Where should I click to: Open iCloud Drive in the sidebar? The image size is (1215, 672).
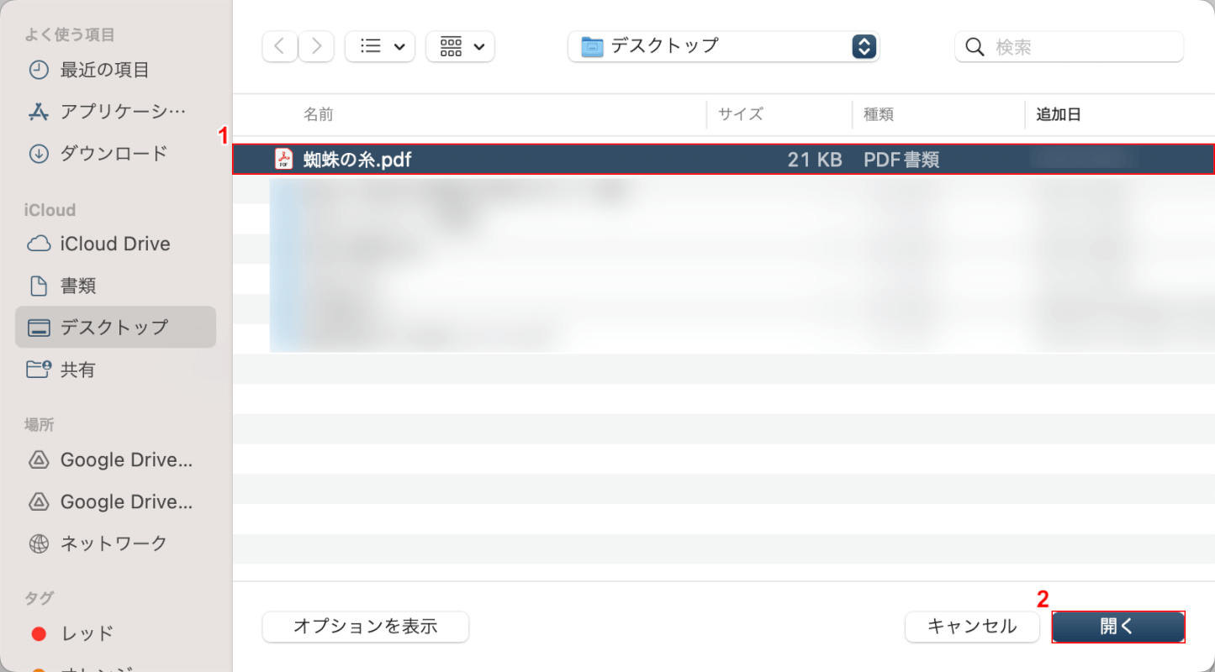coord(115,244)
